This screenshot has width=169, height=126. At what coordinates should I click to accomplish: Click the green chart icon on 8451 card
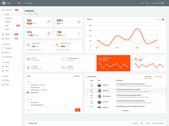coord(79,22)
